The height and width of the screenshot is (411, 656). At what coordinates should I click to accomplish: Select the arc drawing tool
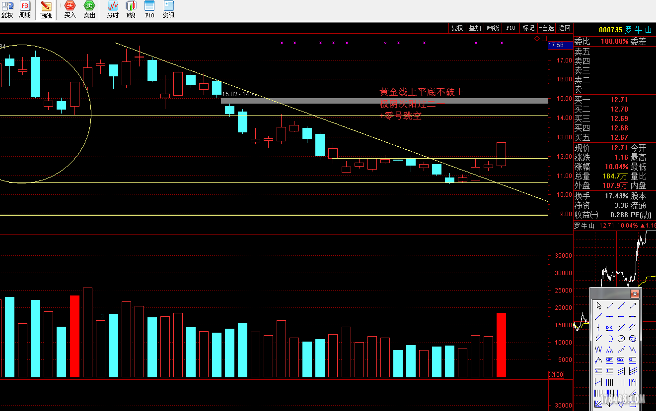tap(610, 339)
